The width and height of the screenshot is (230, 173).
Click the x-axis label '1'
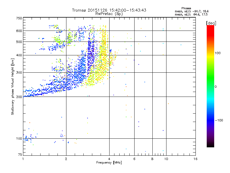coord(23,159)
